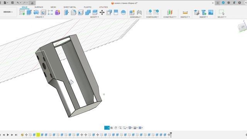Click the ViewCube in the corner

242,27
